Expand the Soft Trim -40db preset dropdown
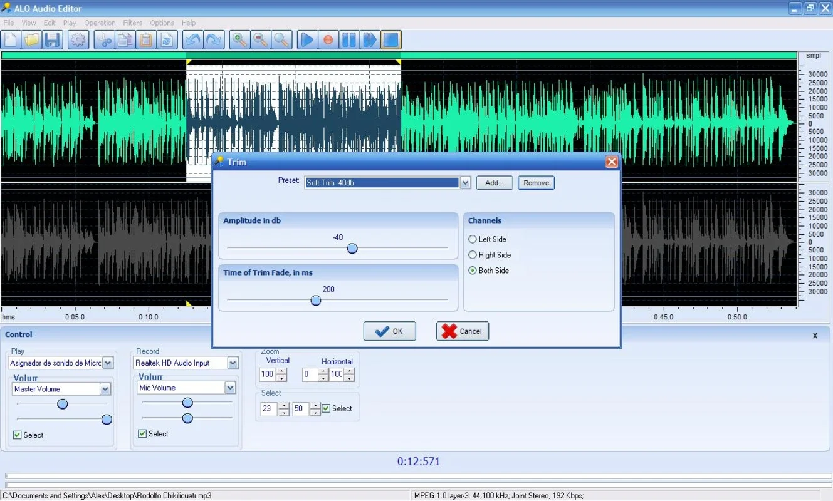 [465, 183]
